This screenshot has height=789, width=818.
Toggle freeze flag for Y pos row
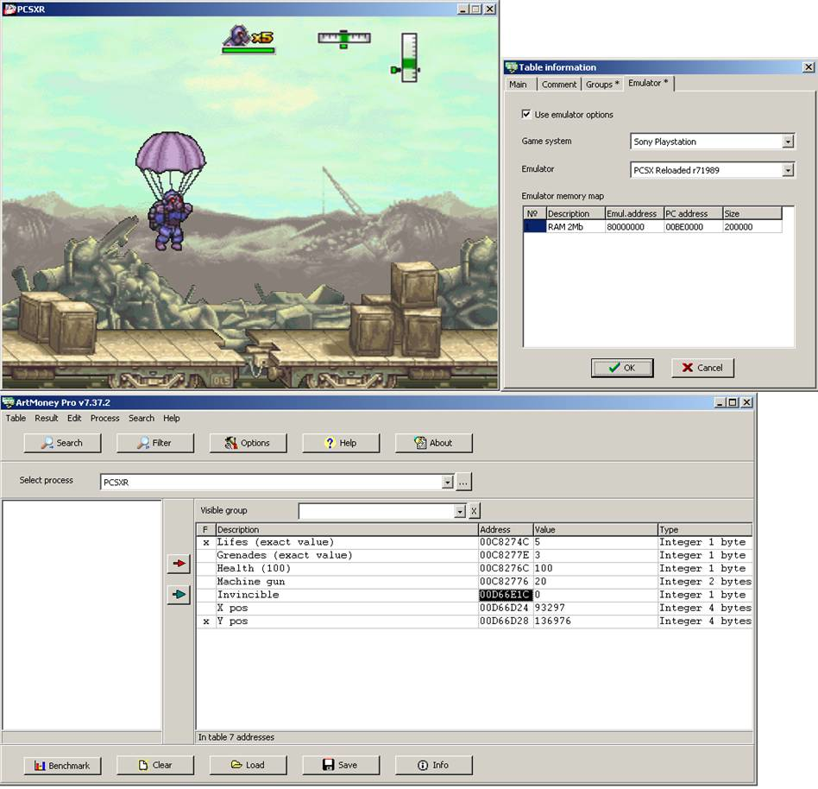(205, 622)
